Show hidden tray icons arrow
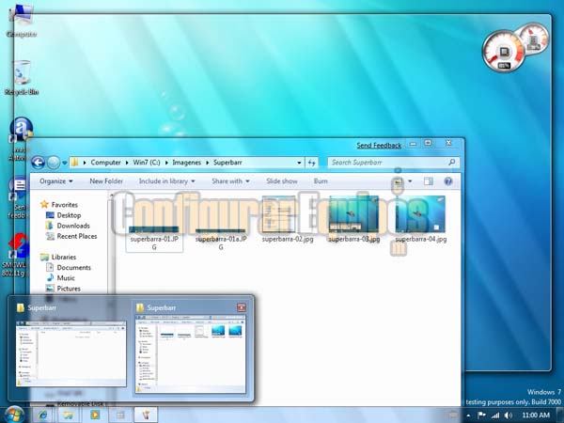The width and height of the screenshot is (564, 423). click(468, 415)
